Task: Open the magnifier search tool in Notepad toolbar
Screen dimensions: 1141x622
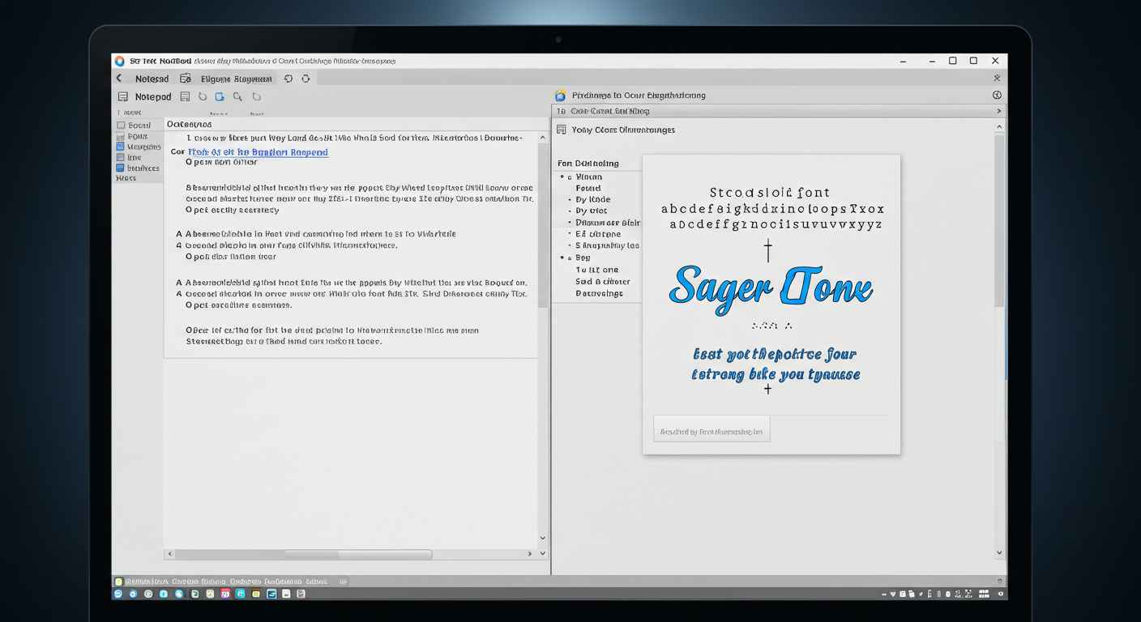Action: [x=237, y=96]
